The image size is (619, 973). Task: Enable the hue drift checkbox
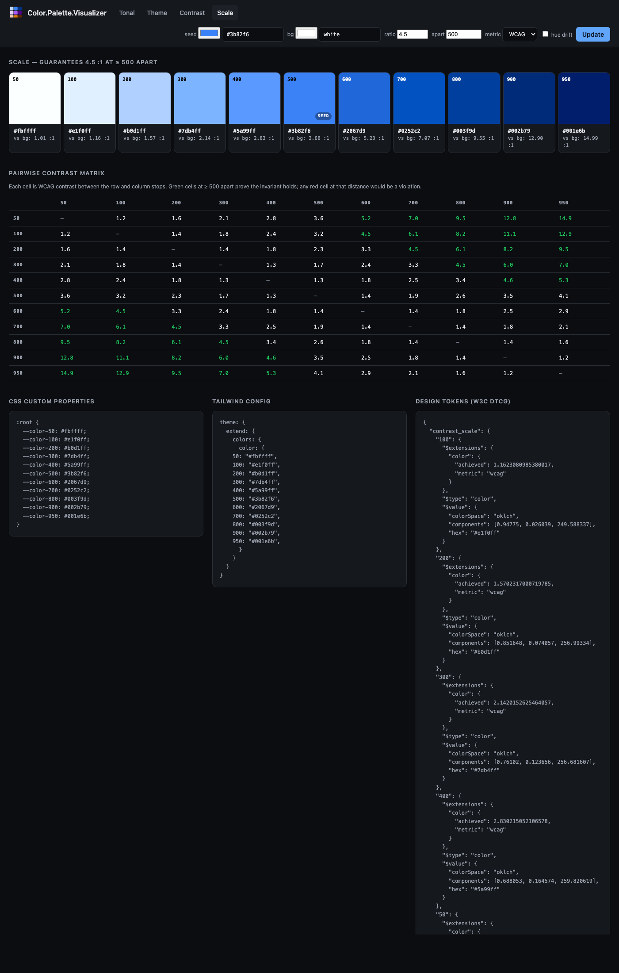tap(545, 34)
